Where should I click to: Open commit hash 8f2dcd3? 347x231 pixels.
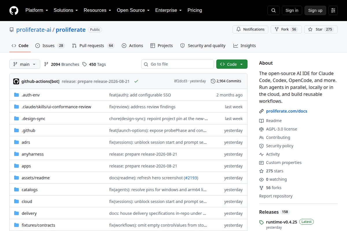click(x=181, y=81)
